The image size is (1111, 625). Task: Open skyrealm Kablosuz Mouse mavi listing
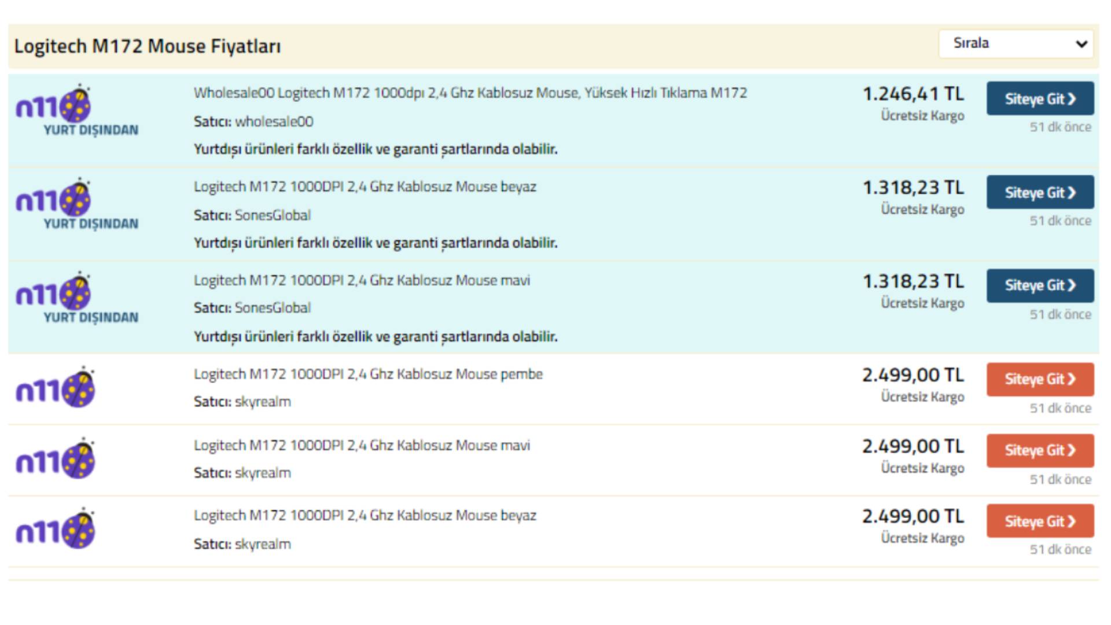(x=362, y=445)
